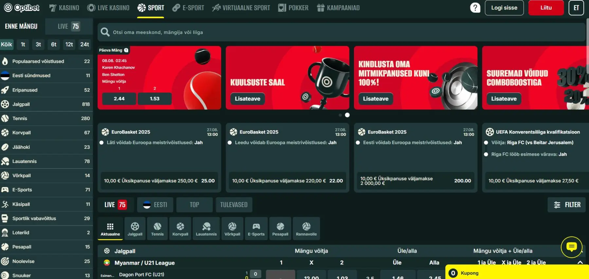Image resolution: width=589 pixels, height=279 pixels.
Task: Select the Rannavolle icon filter
Action: [x=306, y=228]
